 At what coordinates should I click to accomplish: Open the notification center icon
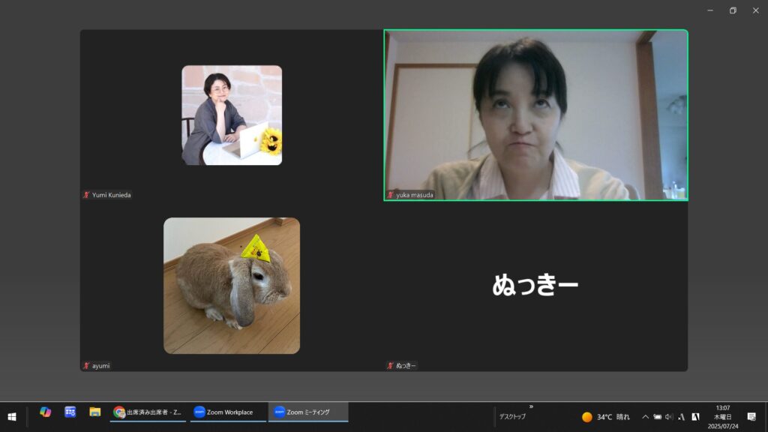point(751,416)
